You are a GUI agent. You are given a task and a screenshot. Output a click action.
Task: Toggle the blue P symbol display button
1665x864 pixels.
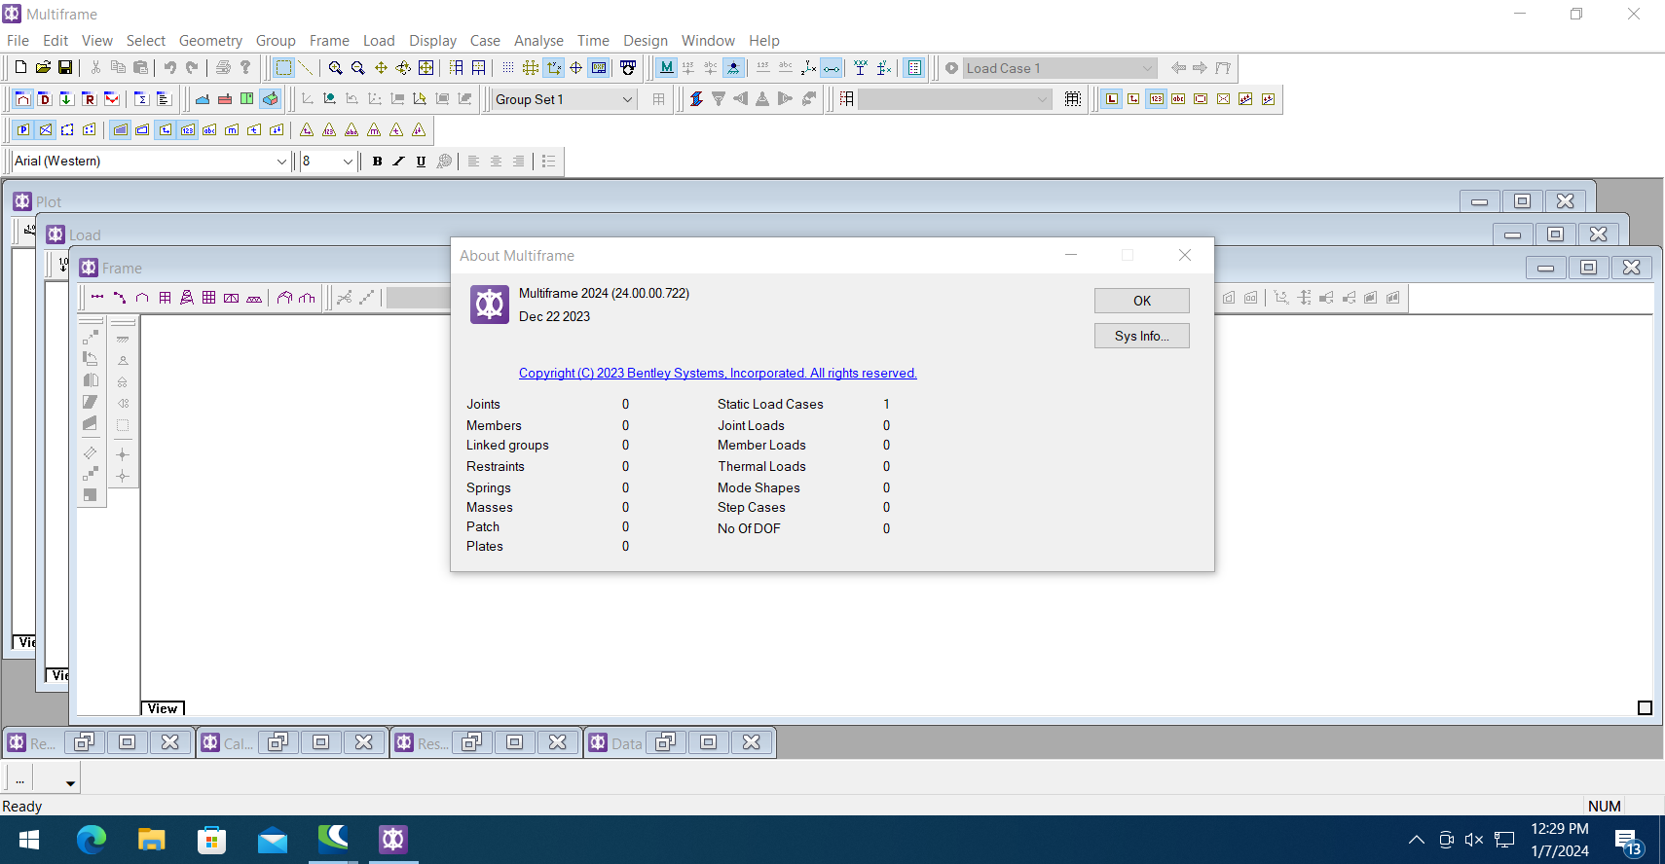(x=22, y=129)
